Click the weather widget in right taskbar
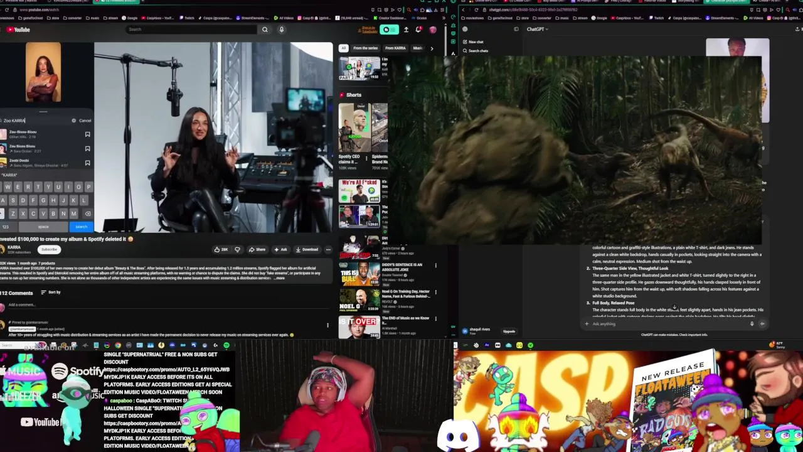Screen dimensions: 803x452 [x=777, y=345]
